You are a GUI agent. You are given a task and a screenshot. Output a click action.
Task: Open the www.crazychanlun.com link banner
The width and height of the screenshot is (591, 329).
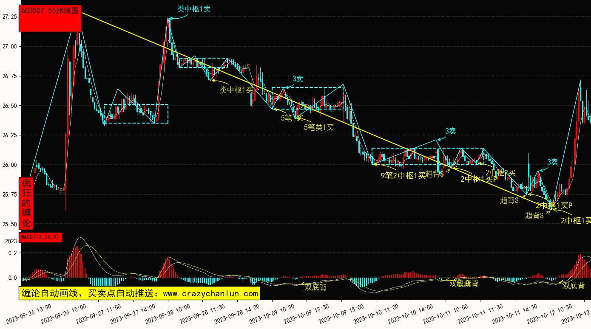click(x=139, y=293)
